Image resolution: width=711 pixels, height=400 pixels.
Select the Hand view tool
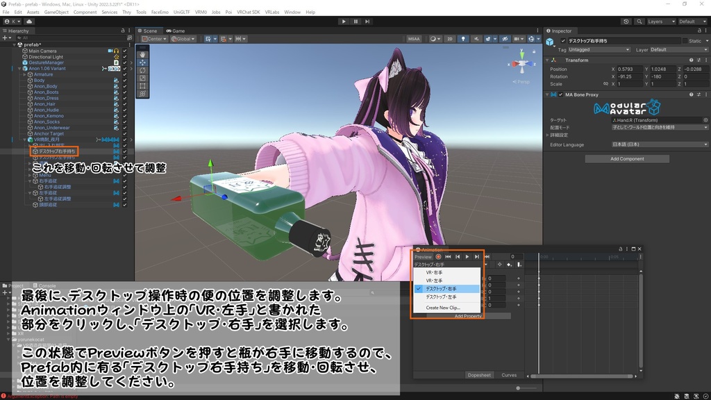(x=142, y=54)
